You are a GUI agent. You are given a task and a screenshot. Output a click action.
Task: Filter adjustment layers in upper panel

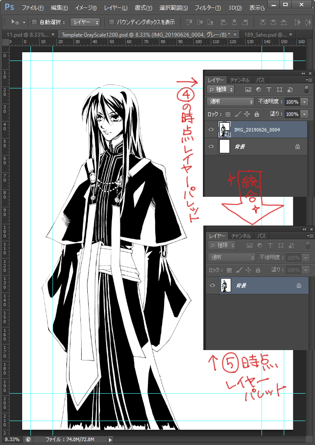259,89
